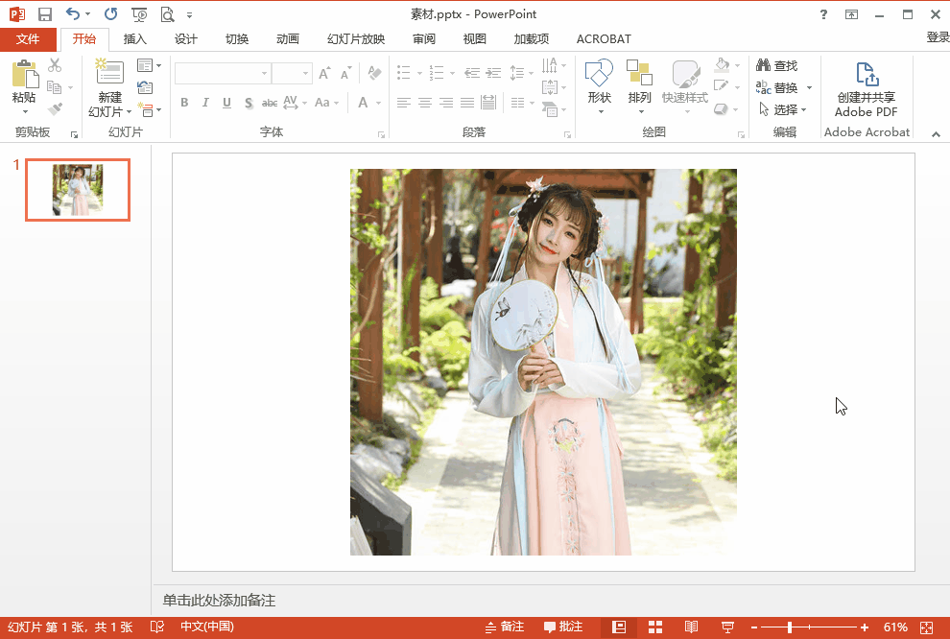Click the zoom-out minus button
The width and height of the screenshot is (950, 639).
(754, 627)
